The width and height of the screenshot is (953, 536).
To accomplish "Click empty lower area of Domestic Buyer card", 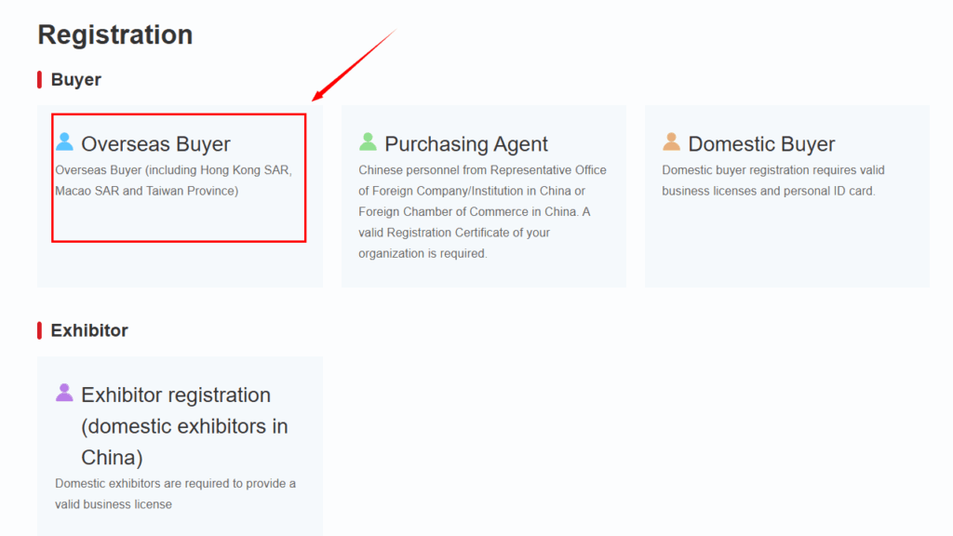I will [787, 243].
